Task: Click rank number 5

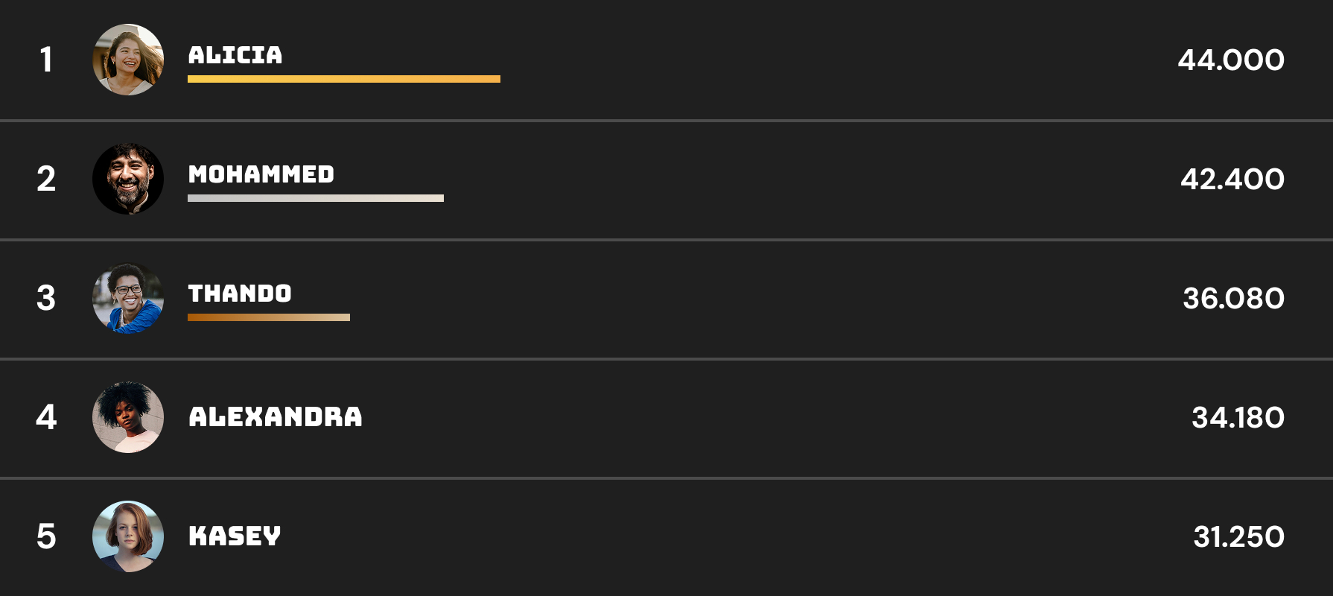Action: click(46, 537)
